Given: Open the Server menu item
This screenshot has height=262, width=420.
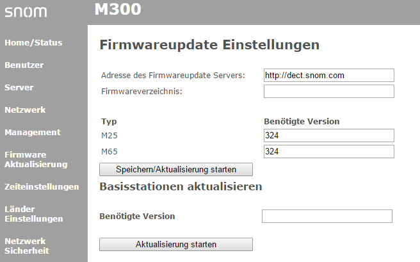Looking at the screenshot, I should 19,88.
